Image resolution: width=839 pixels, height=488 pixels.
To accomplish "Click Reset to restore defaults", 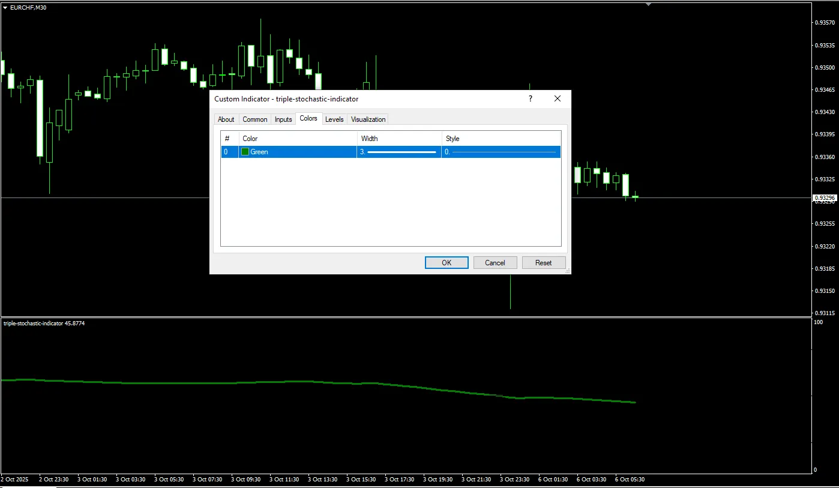I will click(x=543, y=262).
